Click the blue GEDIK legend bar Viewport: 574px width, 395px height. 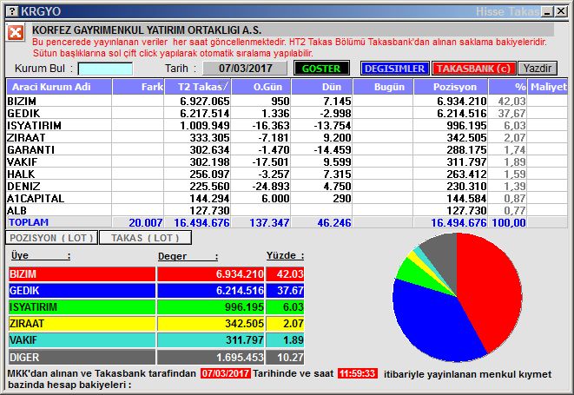tap(82, 291)
